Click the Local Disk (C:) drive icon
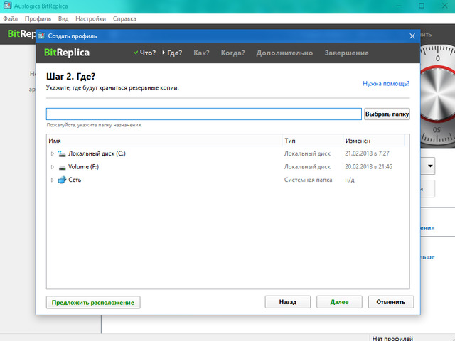Viewport: 455px width, 341px height. point(62,153)
